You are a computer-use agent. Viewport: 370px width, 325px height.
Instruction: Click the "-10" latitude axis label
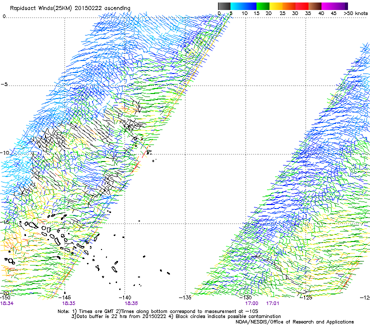[x=4, y=152]
